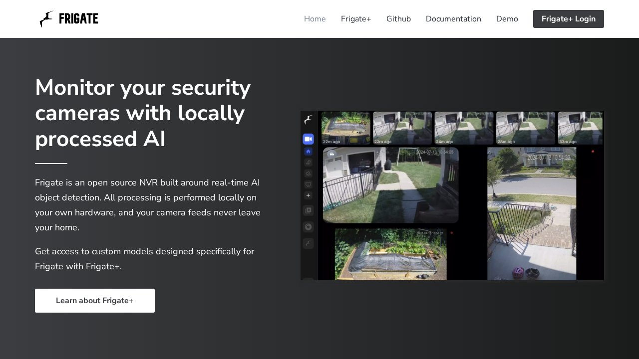This screenshot has height=359, width=639.
Task: Click the blue video camera icon in sidebar
Action: pyautogui.click(x=308, y=139)
